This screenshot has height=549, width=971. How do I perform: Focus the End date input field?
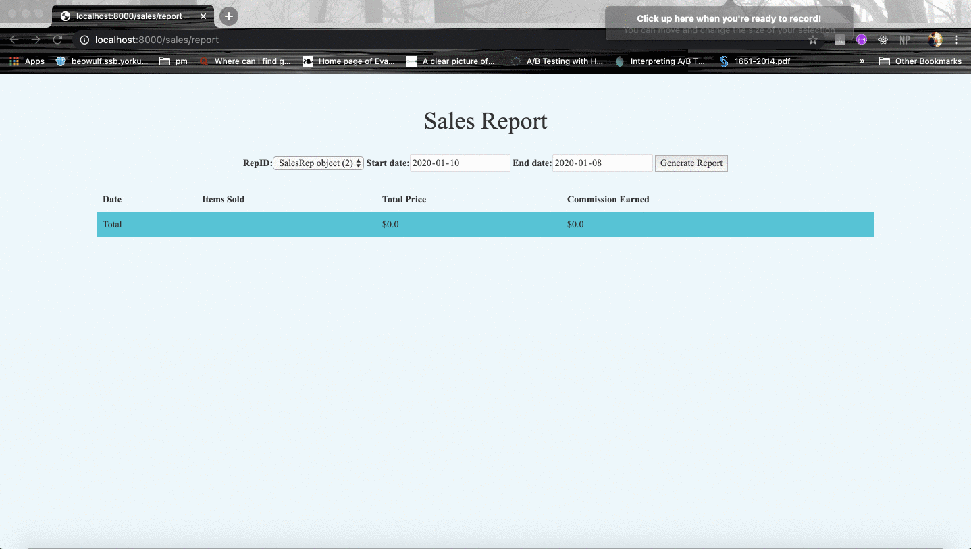[x=602, y=163]
